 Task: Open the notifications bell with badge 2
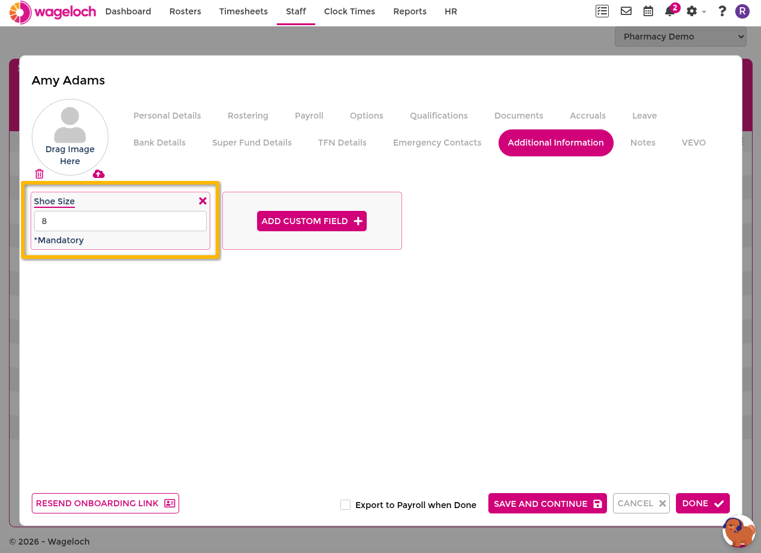coord(671,10)
